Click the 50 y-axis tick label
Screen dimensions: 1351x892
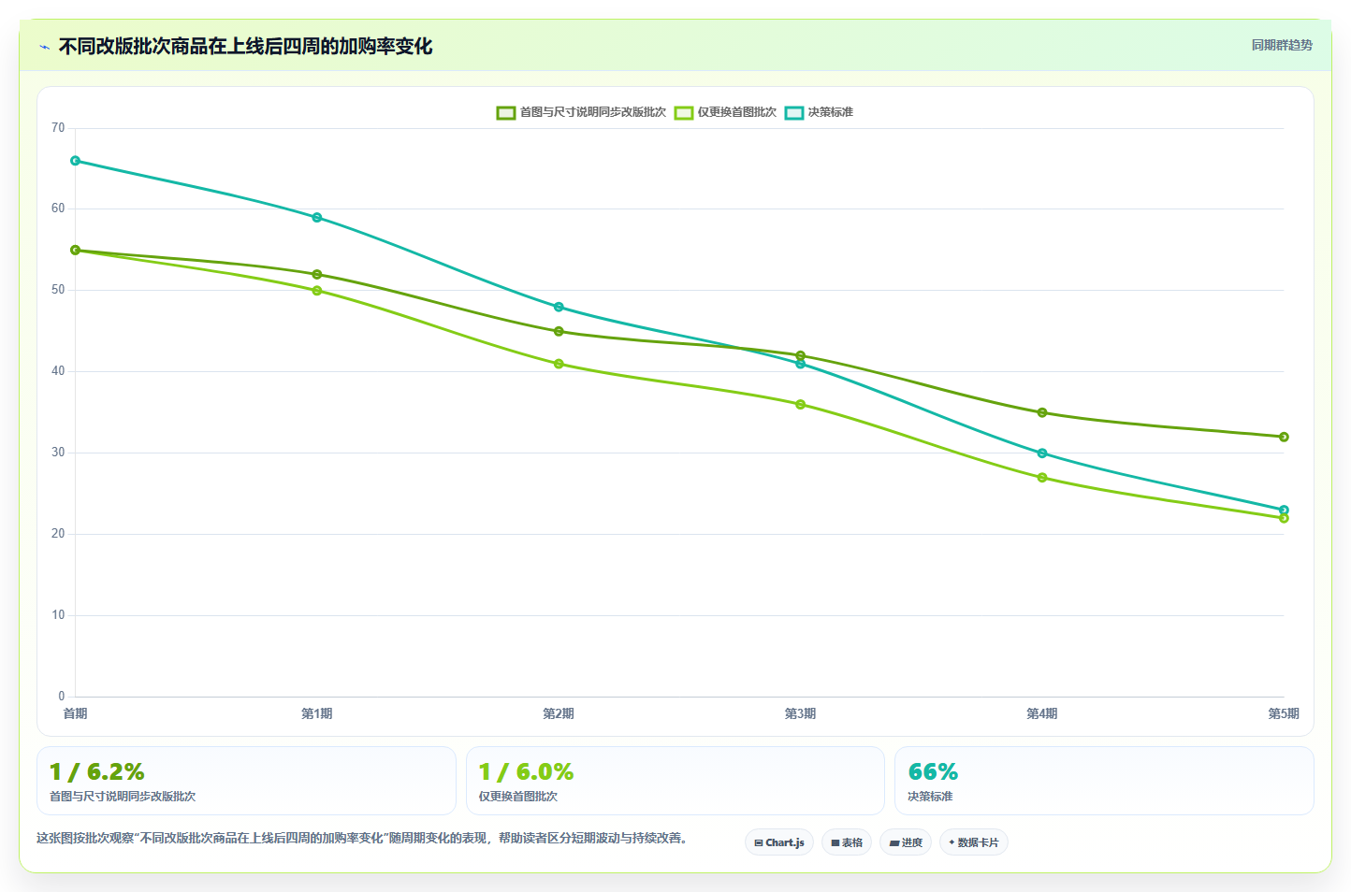point(58,290)
